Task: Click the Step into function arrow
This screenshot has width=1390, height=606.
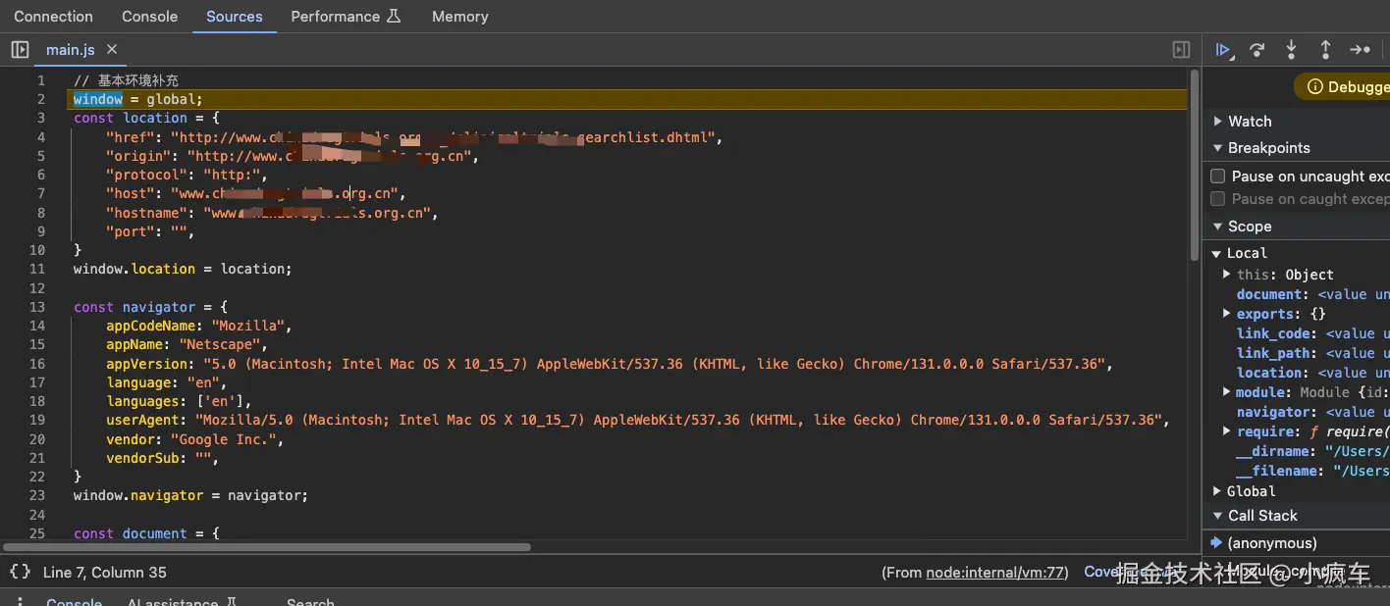Action: point(1291,50)
